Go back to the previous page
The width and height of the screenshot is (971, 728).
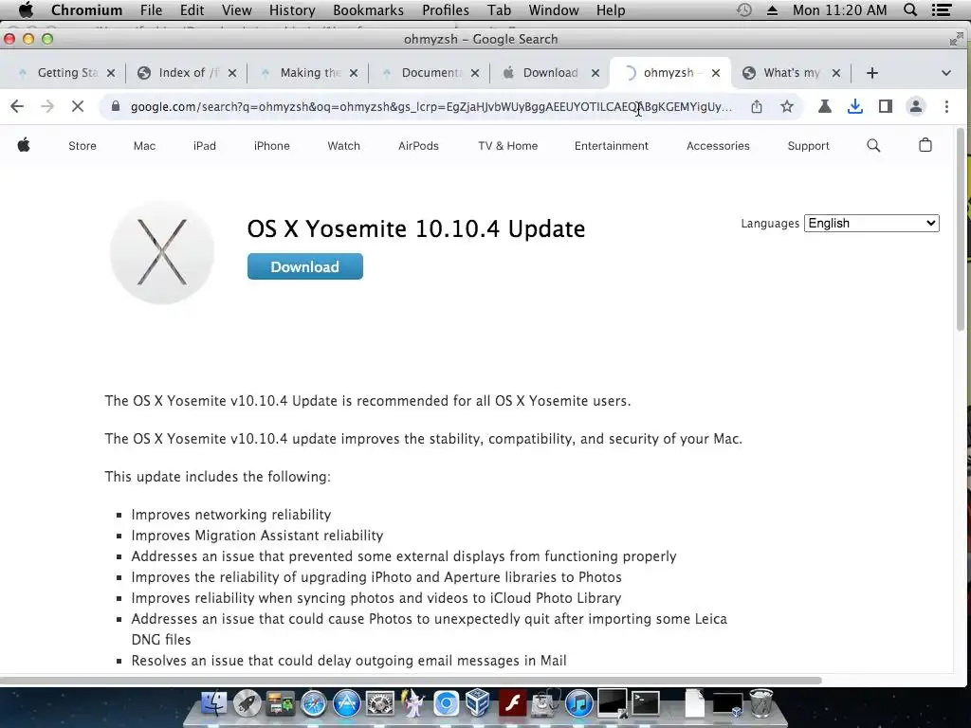click(x=17, y=106)
